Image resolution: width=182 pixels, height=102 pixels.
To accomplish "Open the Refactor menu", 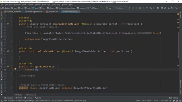I will pos(38,5).
